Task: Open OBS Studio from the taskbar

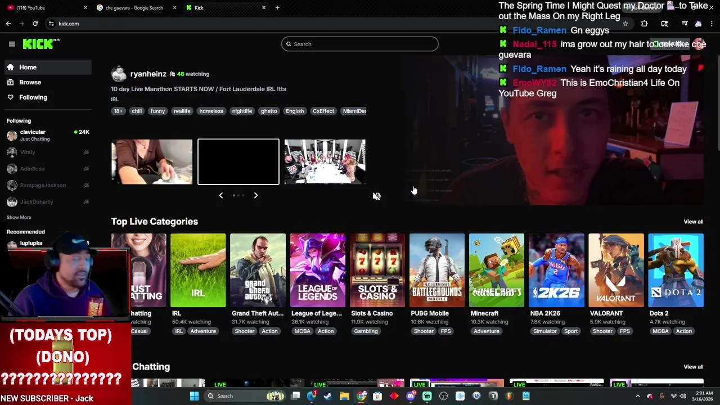Action: tap(443, 396)
